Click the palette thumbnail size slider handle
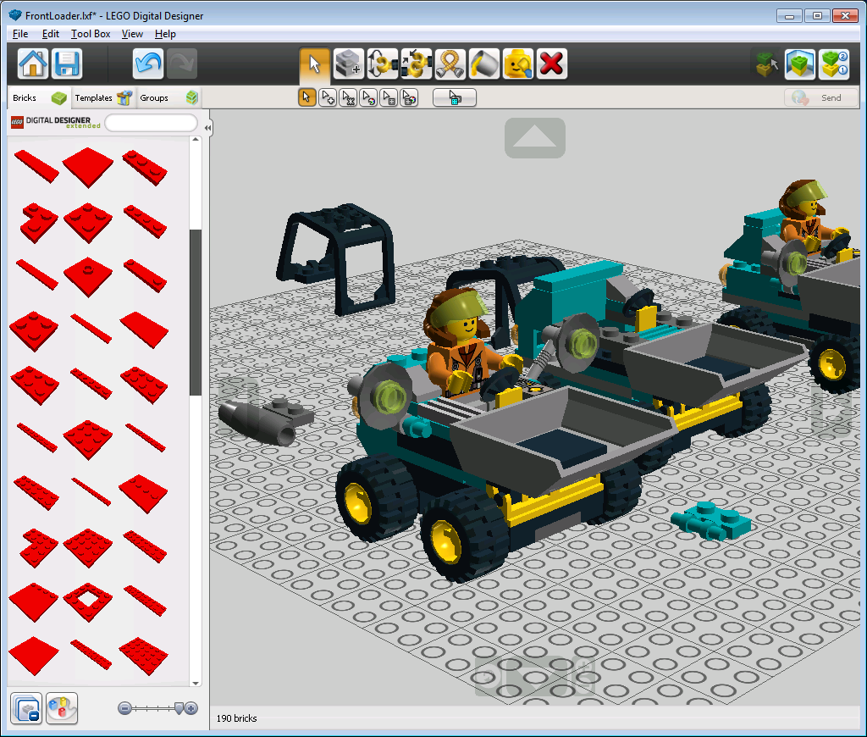The height and width of the screenshot is (737, 867). point(179,708)
